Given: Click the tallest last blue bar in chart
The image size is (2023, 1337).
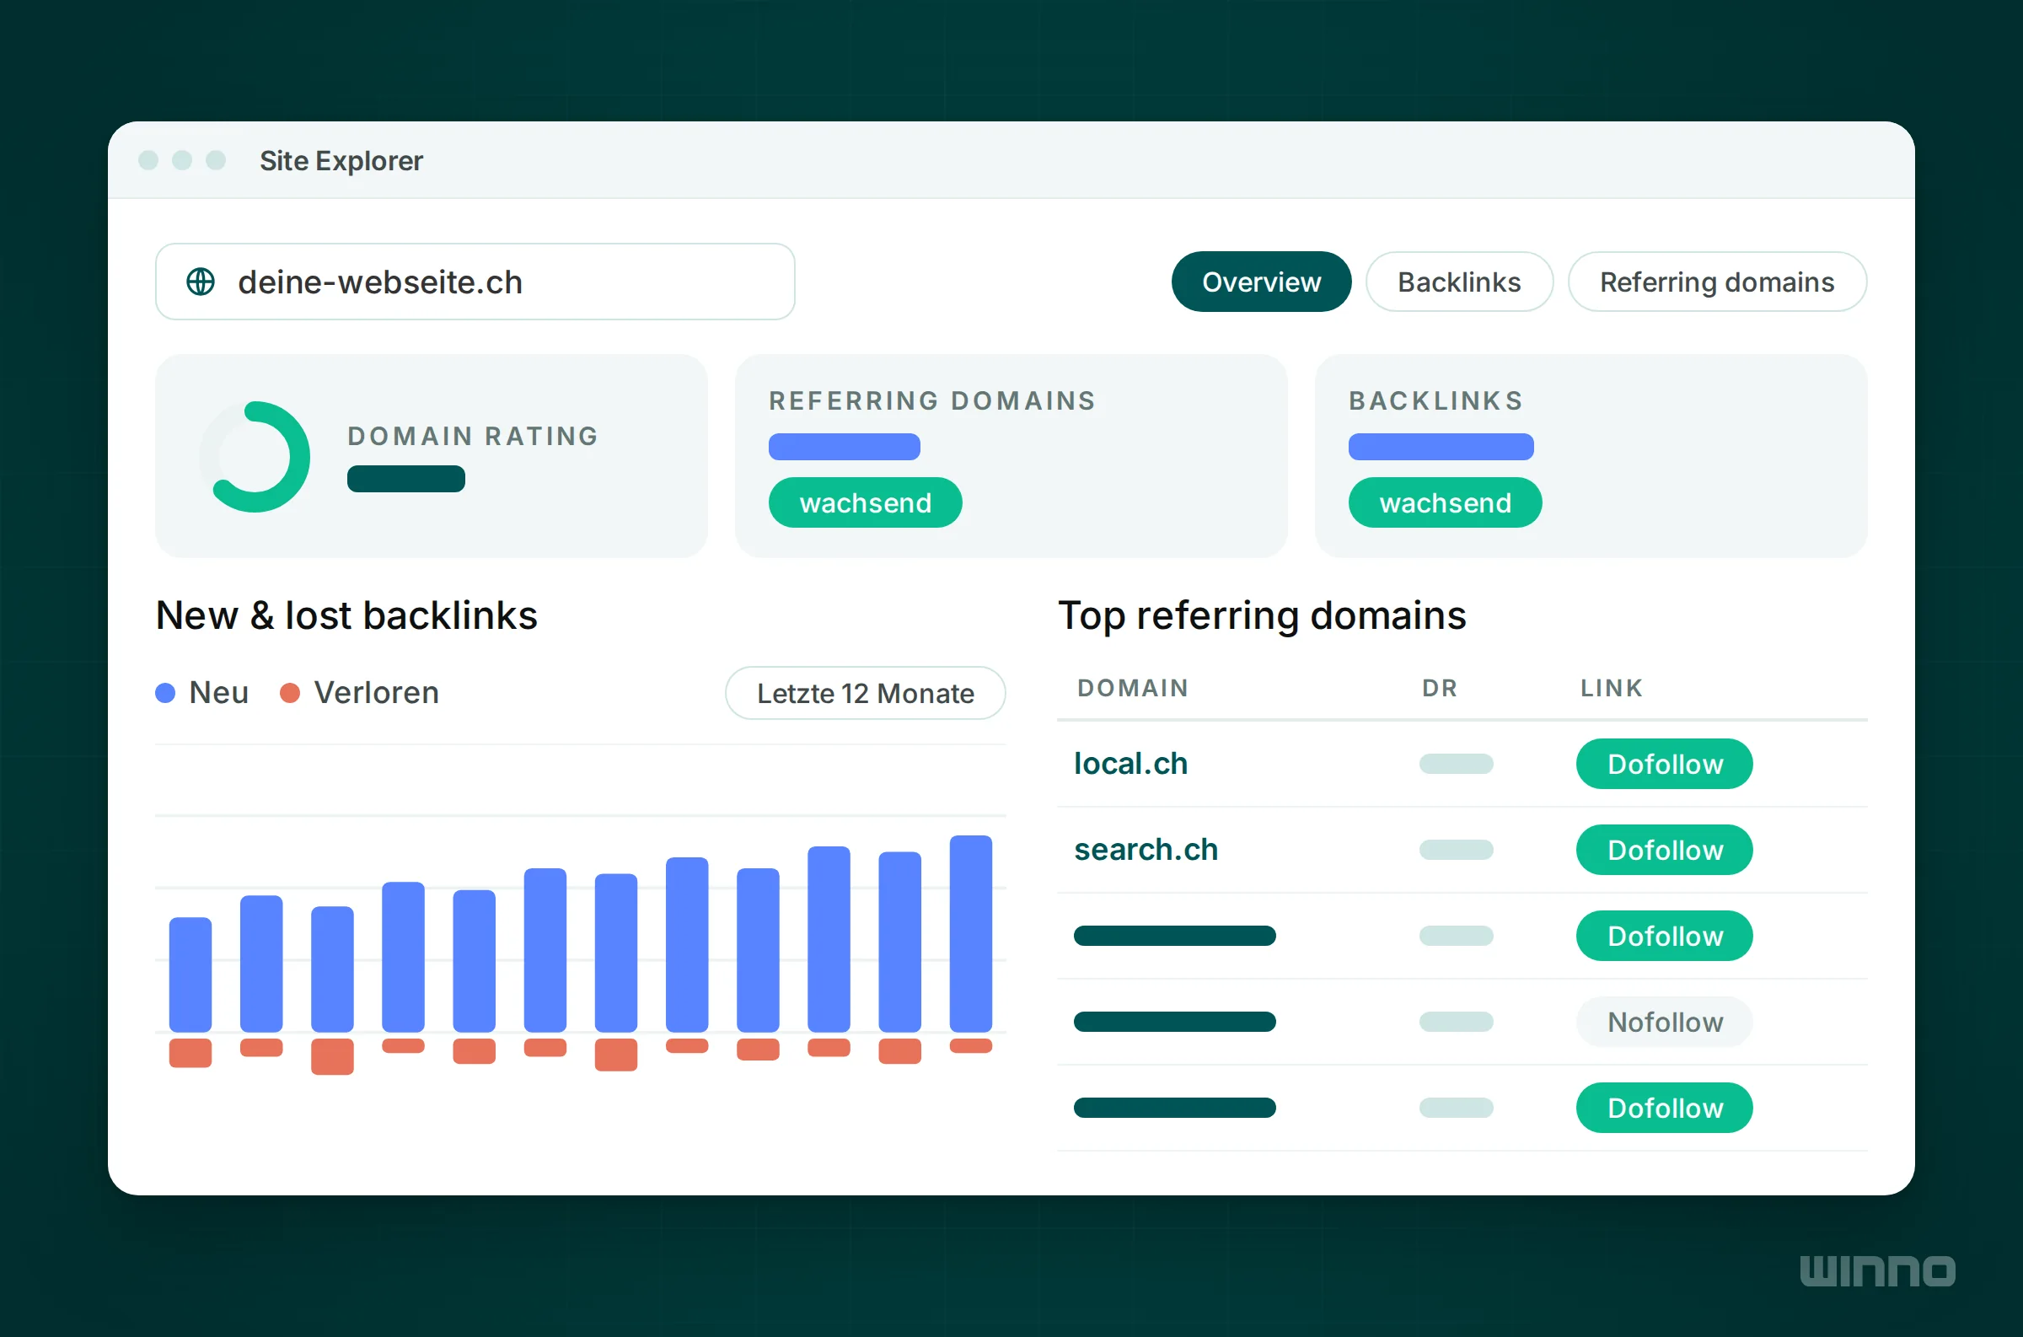Looking at the screenshot, I should pos(971,934).
